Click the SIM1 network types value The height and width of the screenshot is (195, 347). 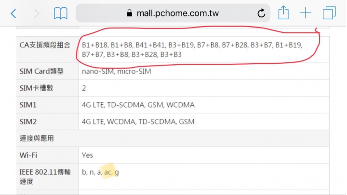click(x=138, y=105)
